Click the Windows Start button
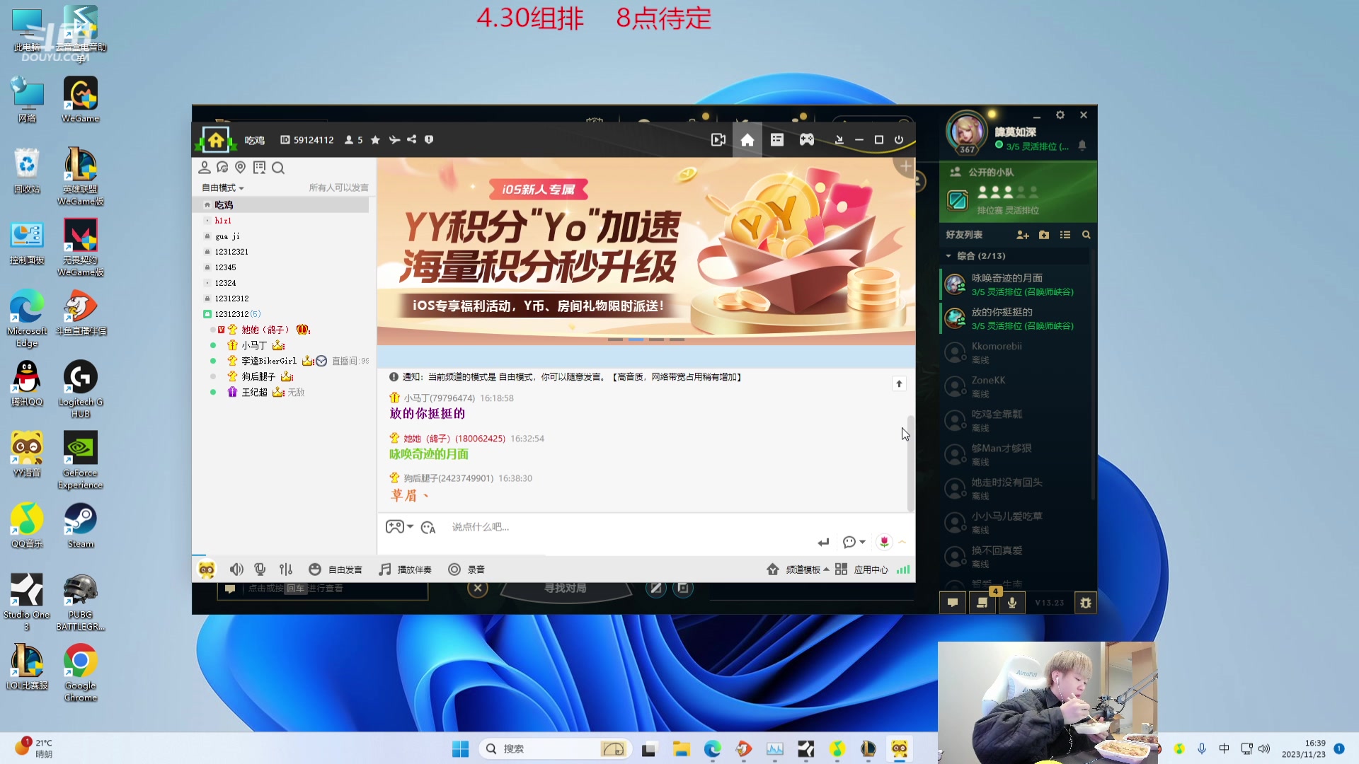Screen dimensions: 1359x764 pos(460,749)
